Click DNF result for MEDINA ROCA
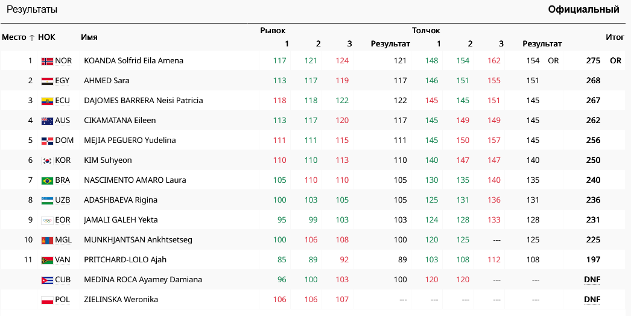 [592, 280]
